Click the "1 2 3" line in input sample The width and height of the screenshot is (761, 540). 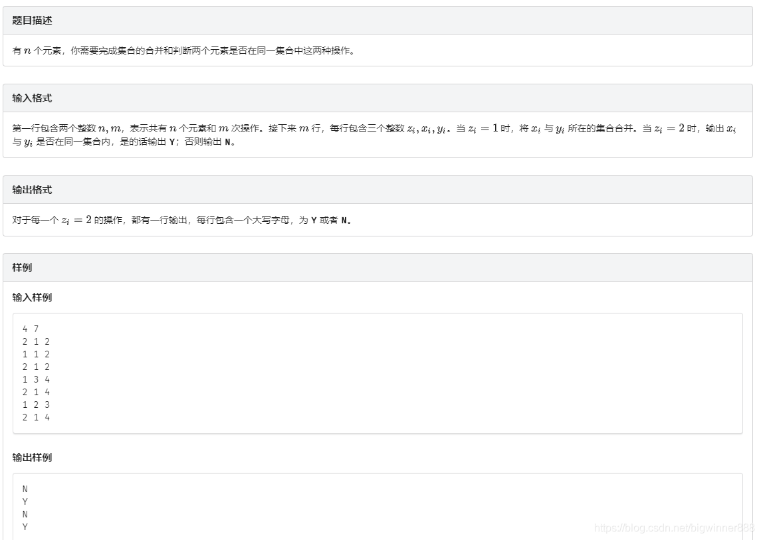(x=36, y=405)
